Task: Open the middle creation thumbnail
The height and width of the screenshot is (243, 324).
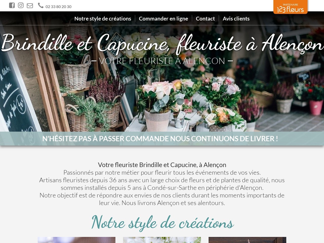Action: tap(162, 240)
